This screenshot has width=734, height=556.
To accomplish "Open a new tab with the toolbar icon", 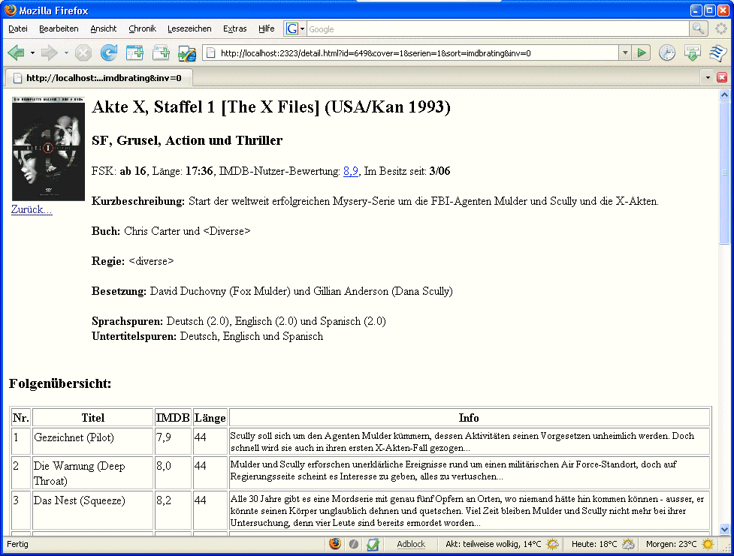I will 161,53.
